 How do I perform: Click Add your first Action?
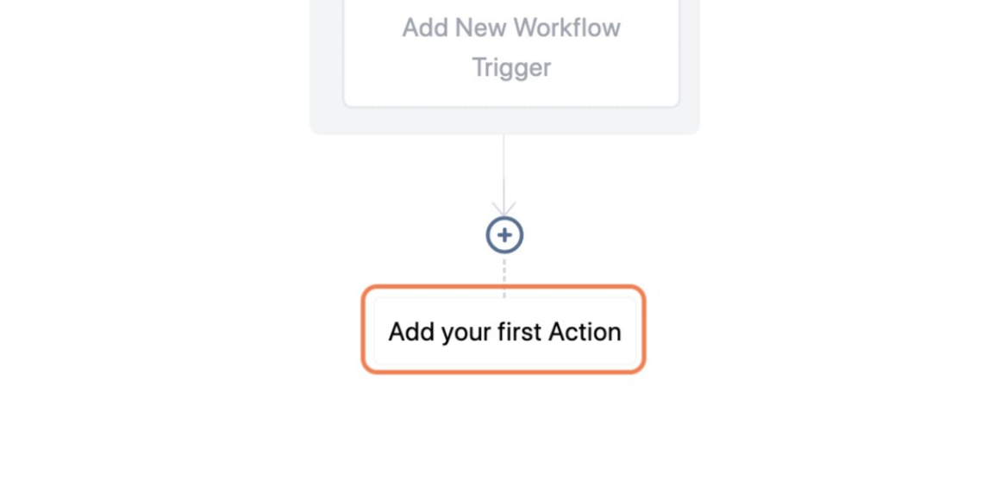pos(504,332)
